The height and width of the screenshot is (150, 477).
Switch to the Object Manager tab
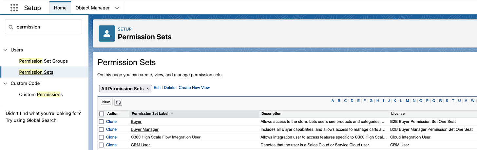[x=93, y=8]
